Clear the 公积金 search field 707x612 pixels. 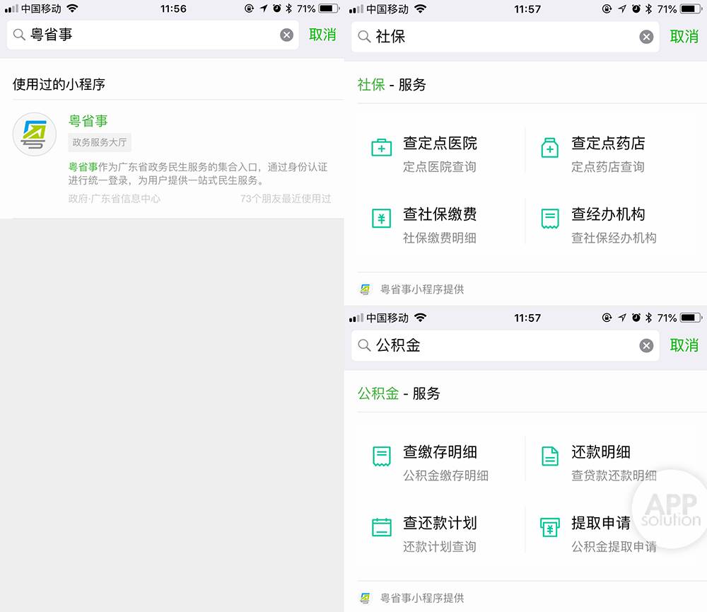(646, 346)
